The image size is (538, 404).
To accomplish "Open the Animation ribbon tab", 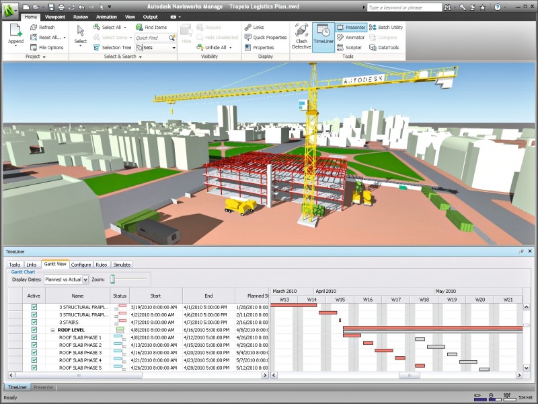I will (x=106, y=17).
